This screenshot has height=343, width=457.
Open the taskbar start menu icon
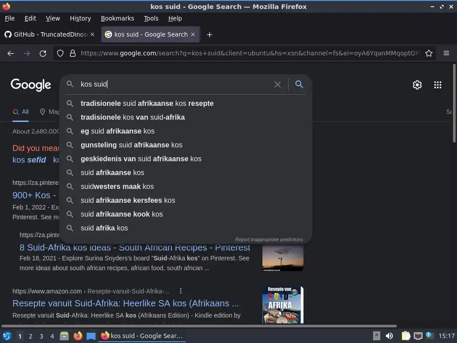(x=7, y=336)
